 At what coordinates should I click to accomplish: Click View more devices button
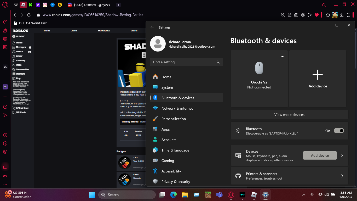tap(289, 115)
